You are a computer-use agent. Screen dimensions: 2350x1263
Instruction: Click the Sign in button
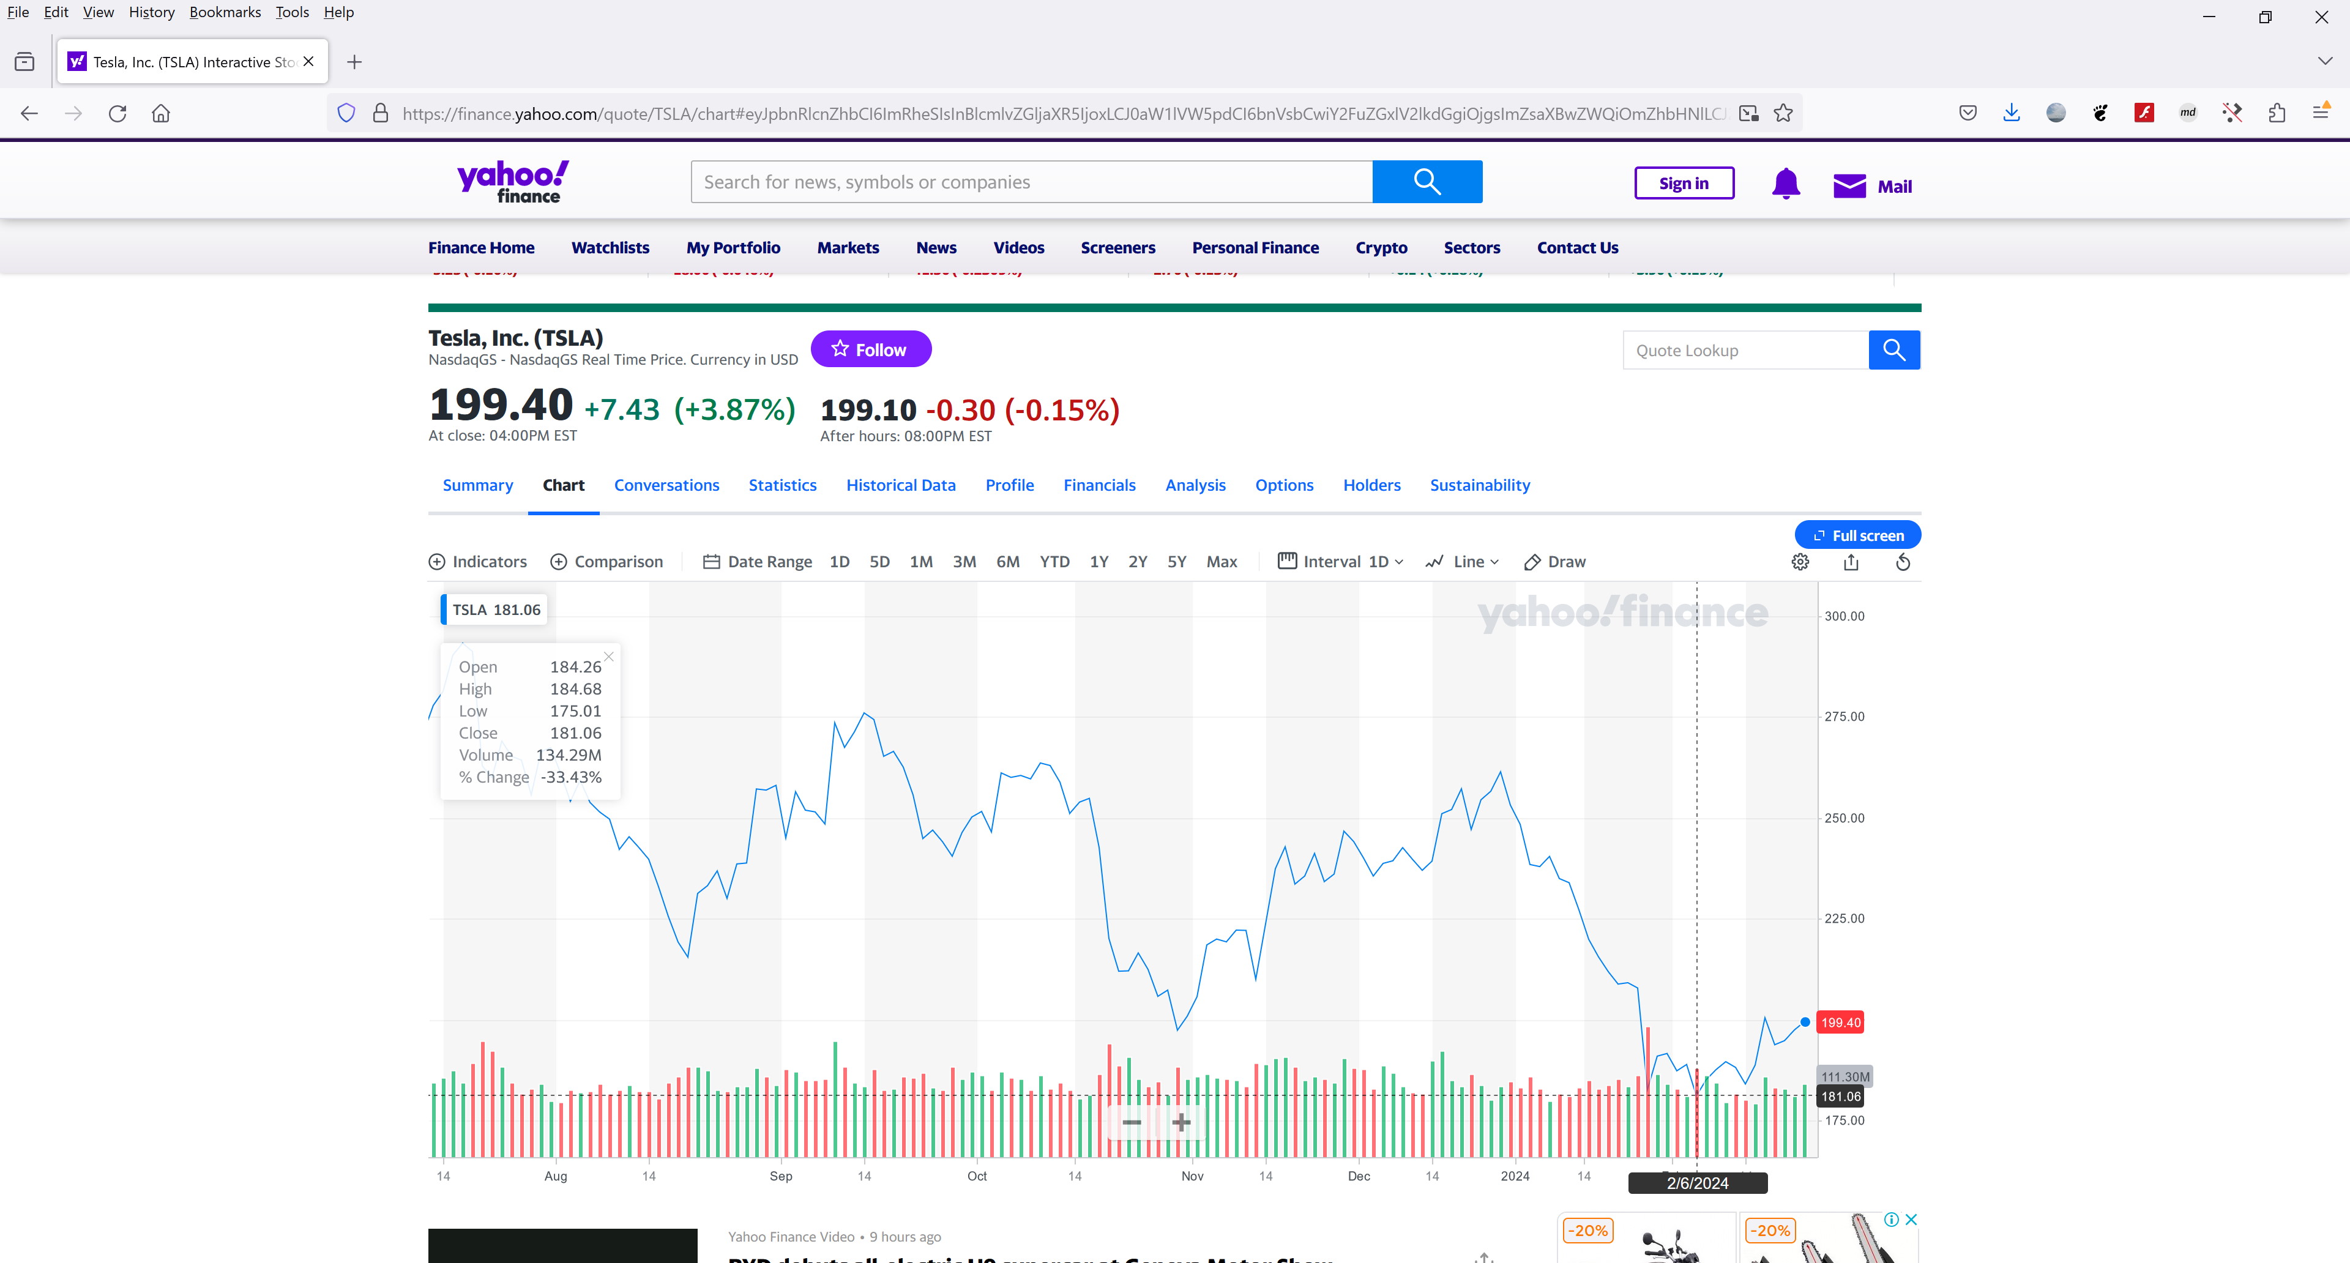click(x=1684, y=184)
